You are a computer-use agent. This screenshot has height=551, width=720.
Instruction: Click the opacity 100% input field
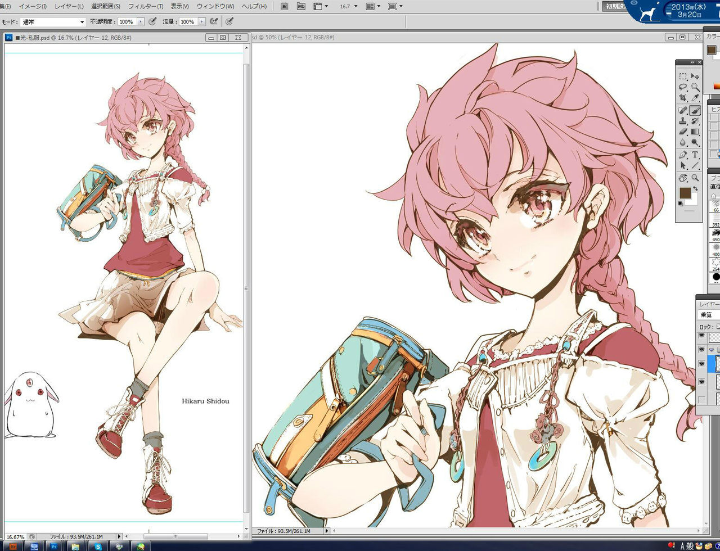[x=127, y=22]
